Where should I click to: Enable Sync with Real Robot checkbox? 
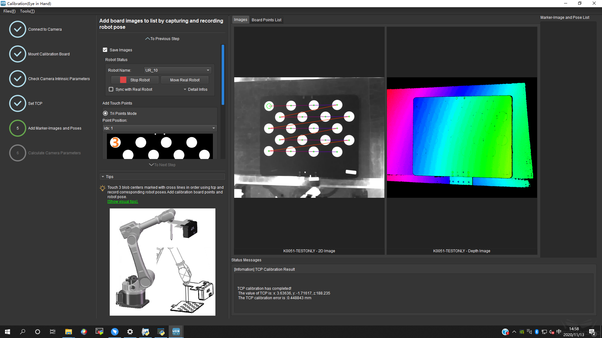tap(111, 90)
